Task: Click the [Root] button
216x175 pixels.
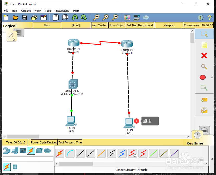Action: coord(76,25)
